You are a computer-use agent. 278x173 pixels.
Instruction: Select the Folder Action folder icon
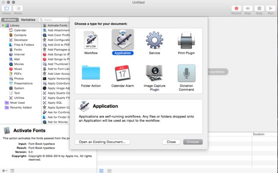tap(91, 73)
